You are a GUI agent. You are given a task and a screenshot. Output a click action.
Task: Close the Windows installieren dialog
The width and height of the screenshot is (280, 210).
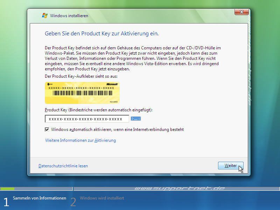point(241,12)
